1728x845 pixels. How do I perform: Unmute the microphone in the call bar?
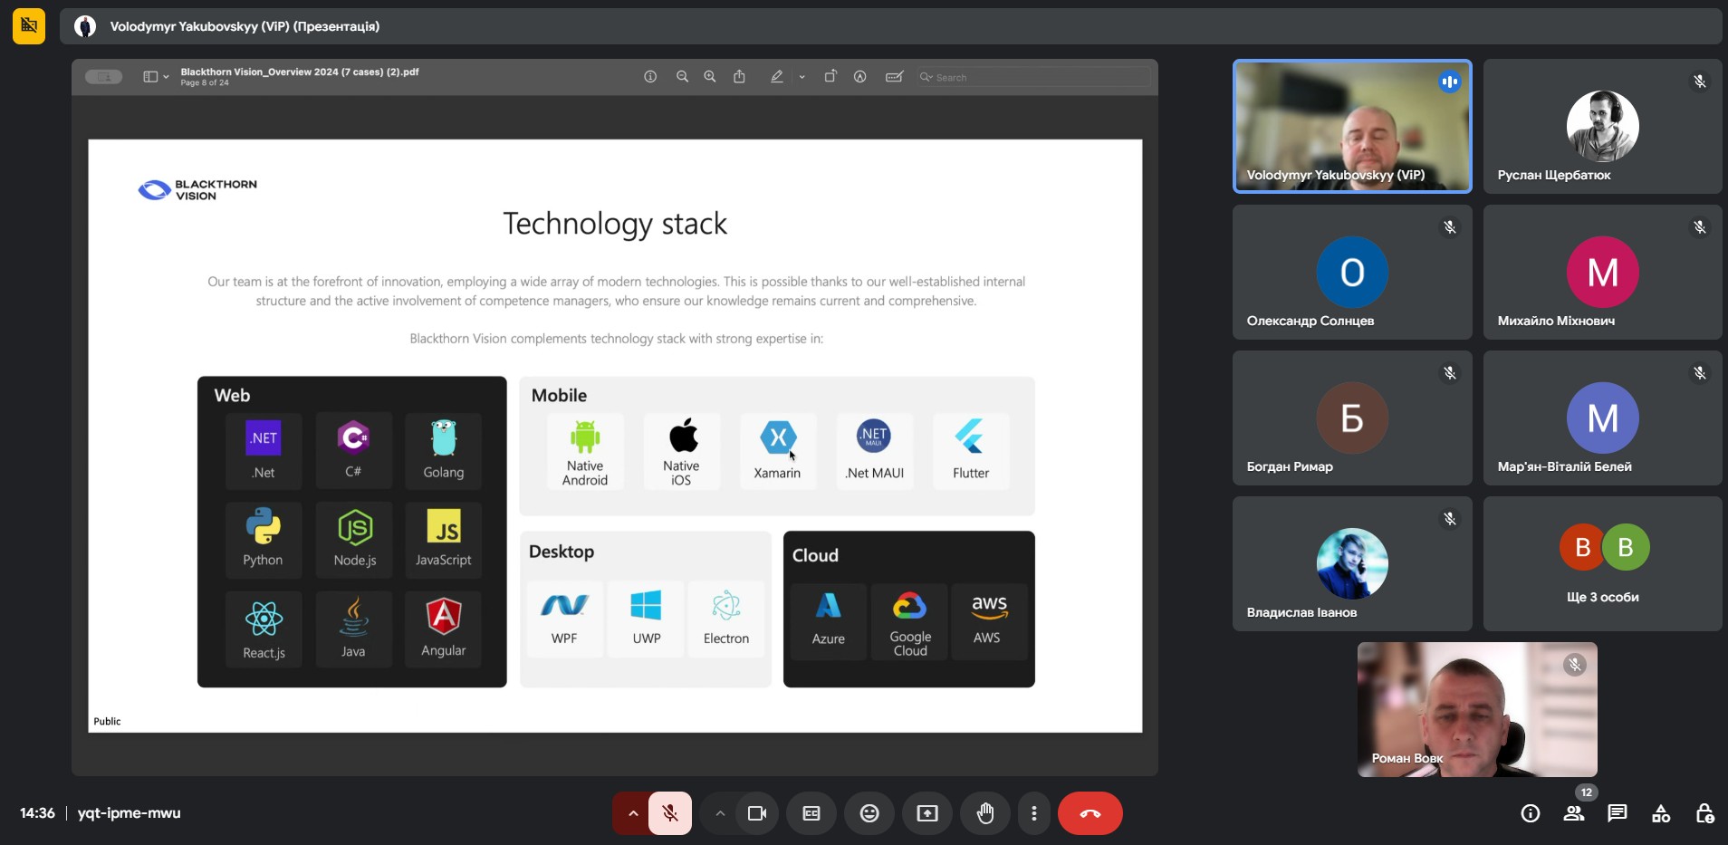tap(670, 813)
